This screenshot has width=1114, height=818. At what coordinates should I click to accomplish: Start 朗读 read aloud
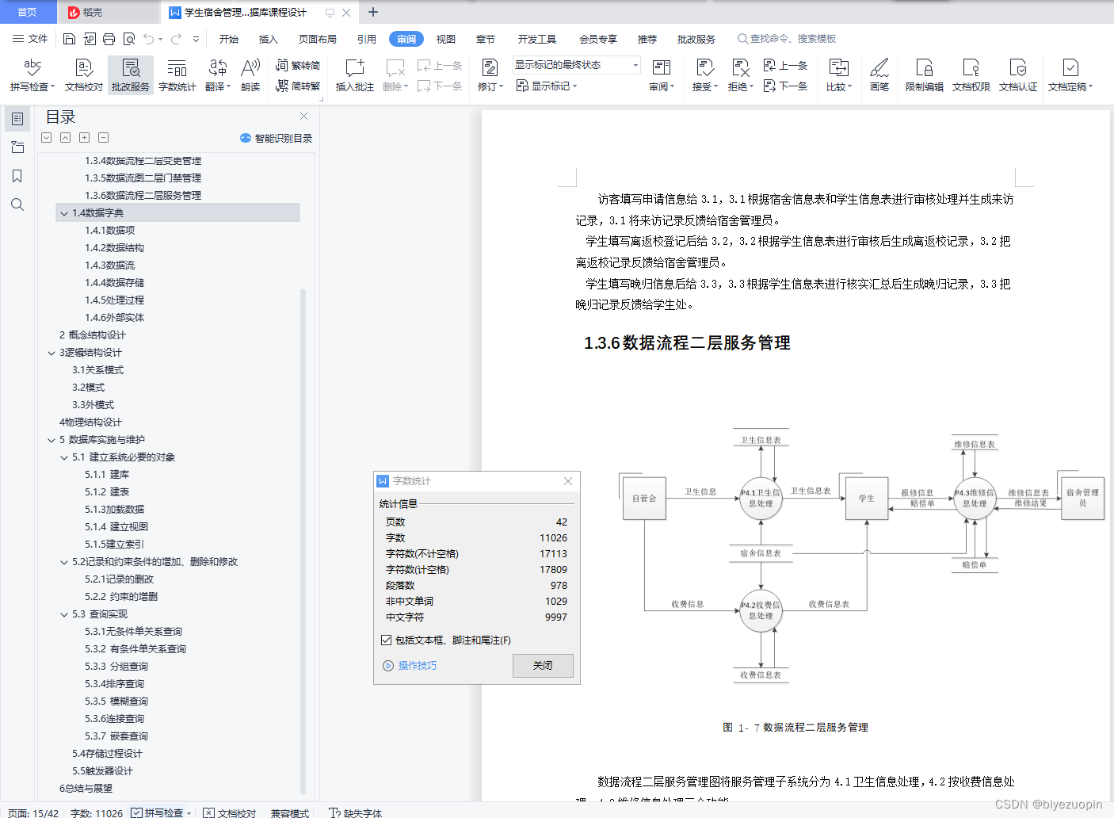click(x=250, y=75)
